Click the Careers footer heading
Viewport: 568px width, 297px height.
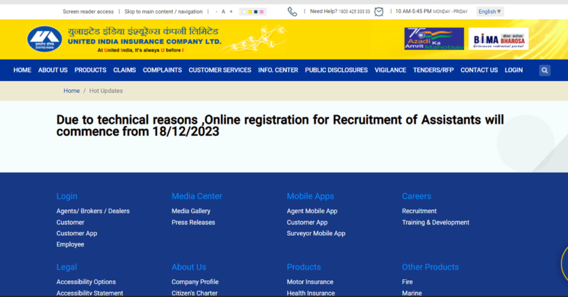(417, 196)
